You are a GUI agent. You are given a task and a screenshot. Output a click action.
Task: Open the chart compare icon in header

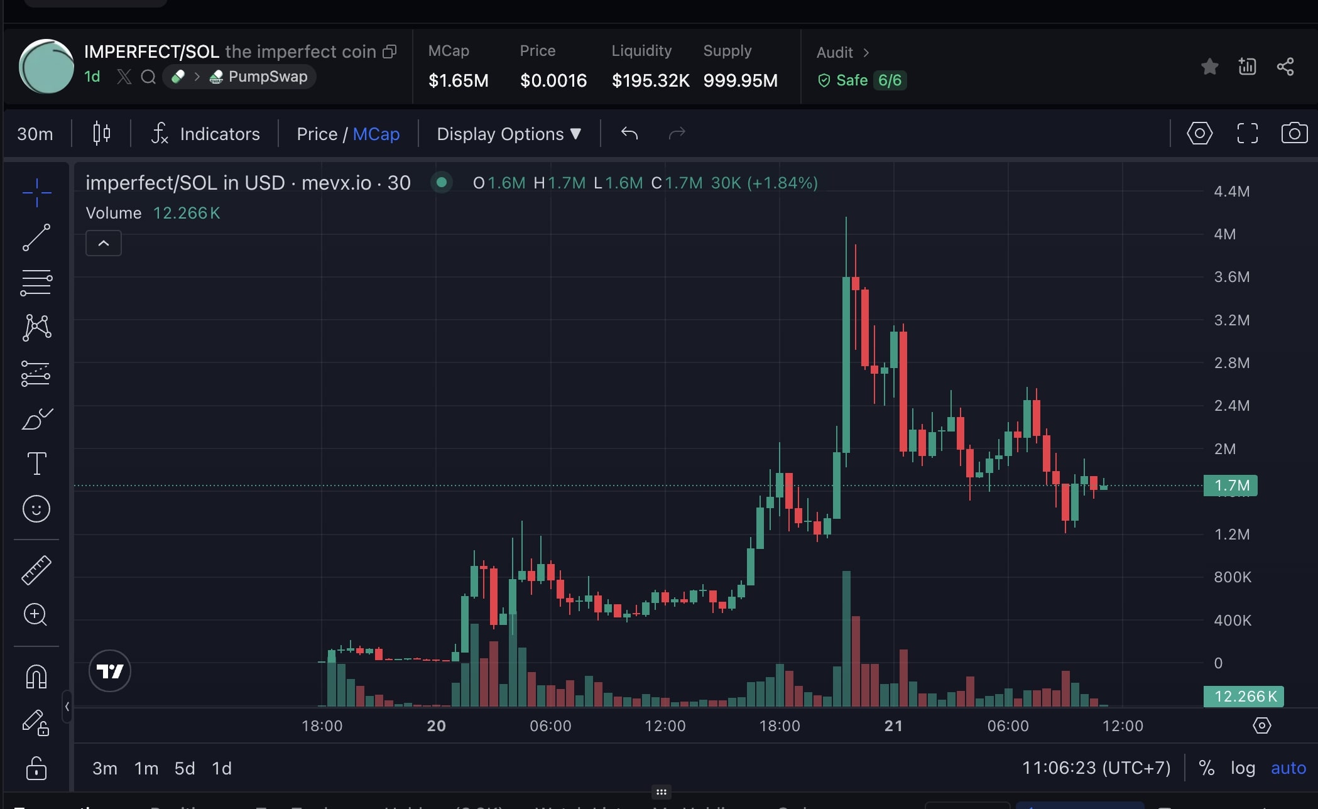[1247, 67]
